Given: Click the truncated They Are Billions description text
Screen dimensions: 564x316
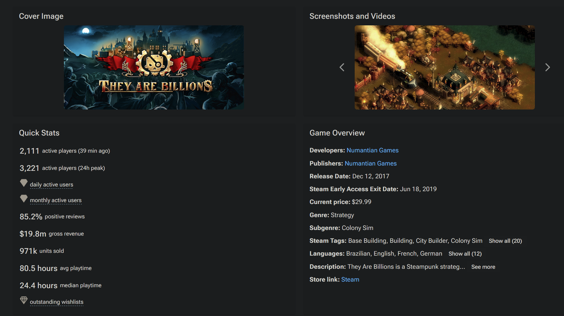Looking at the screenshot, I should coord(406,267).
